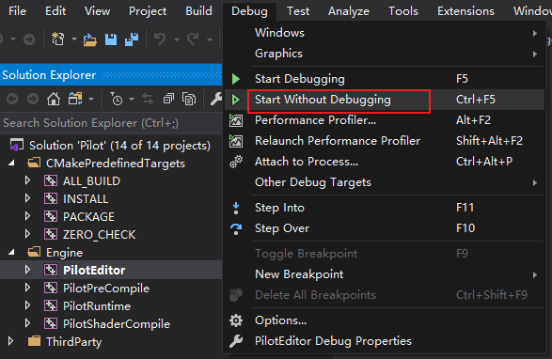Click the Collapse All icon

pyautogui.click(x=168, y=99)
